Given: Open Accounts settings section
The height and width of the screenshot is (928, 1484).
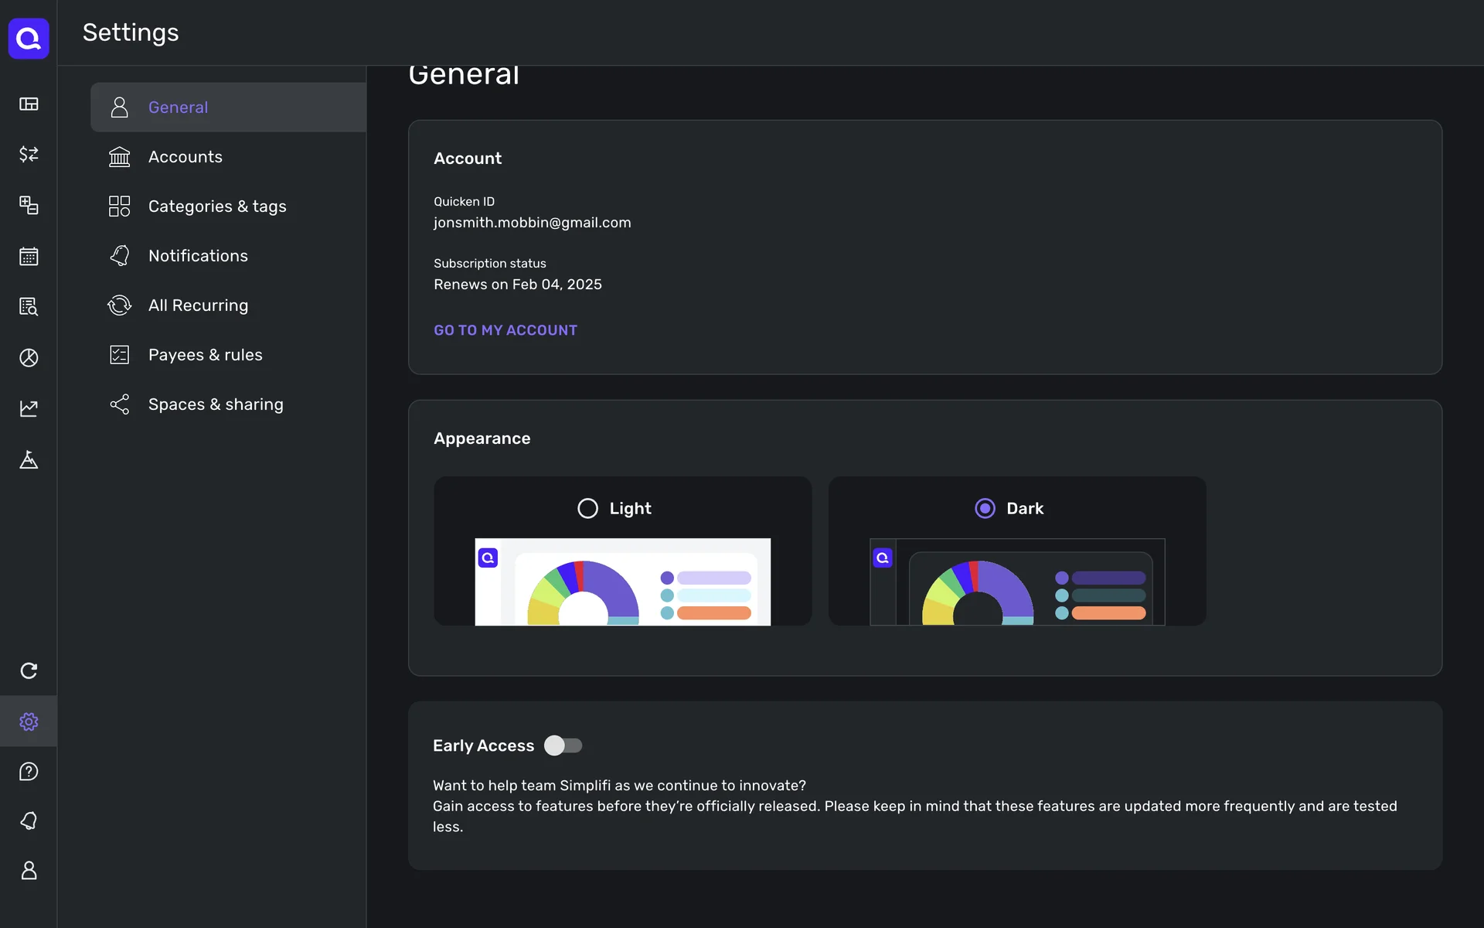Looking at the screenshot, I should (185, 157).
